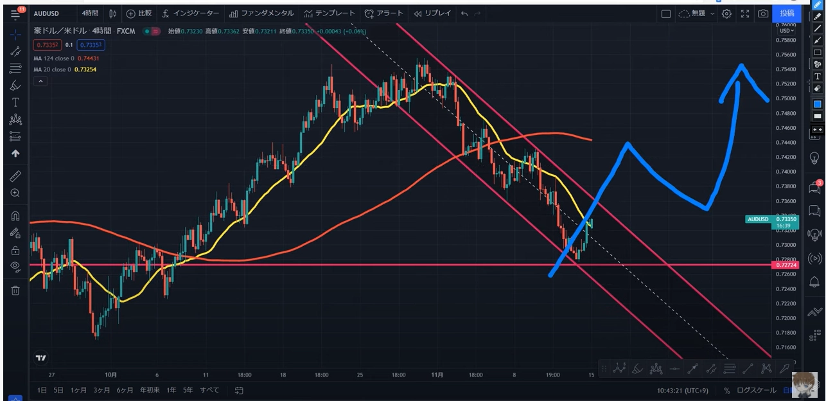Viewport: 826px width, 401px height.
Task: Open the ファンダメンタル fundamentals menu
Action: pyautogui.click(x=262, y=13)
